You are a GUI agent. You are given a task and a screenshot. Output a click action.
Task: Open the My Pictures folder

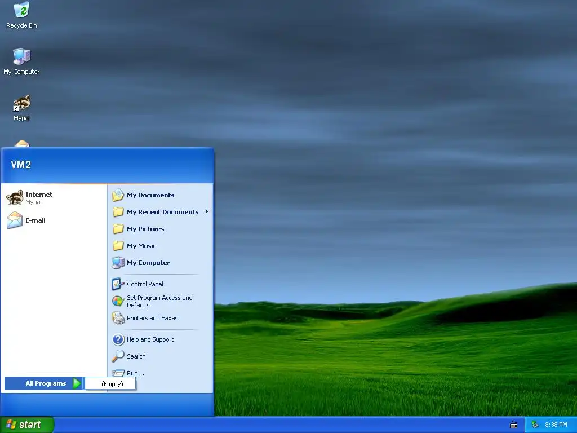click(x=161, y=229)
